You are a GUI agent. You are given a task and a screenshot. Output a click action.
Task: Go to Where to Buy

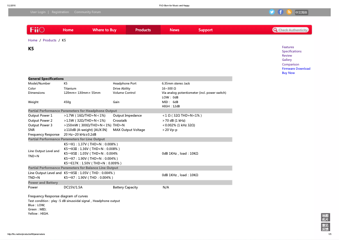(x=104, y=30)
